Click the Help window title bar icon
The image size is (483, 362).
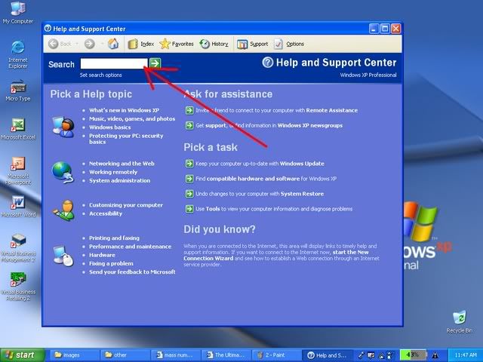click(x=48, y=29)
